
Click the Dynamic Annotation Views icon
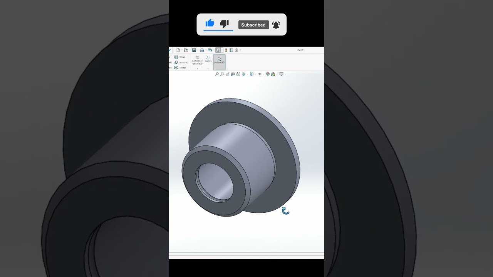[238, 74]
